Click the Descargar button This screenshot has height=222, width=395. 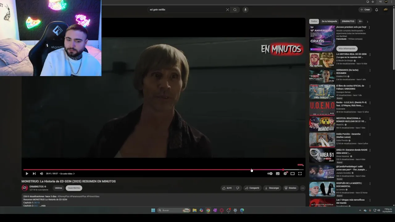coord(272,188)
